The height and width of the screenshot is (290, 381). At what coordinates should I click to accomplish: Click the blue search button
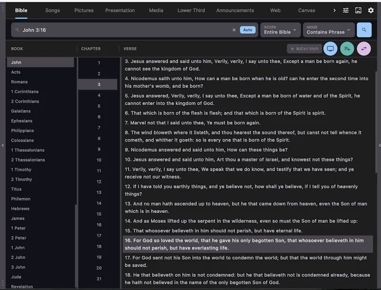(x=364, y=30)
